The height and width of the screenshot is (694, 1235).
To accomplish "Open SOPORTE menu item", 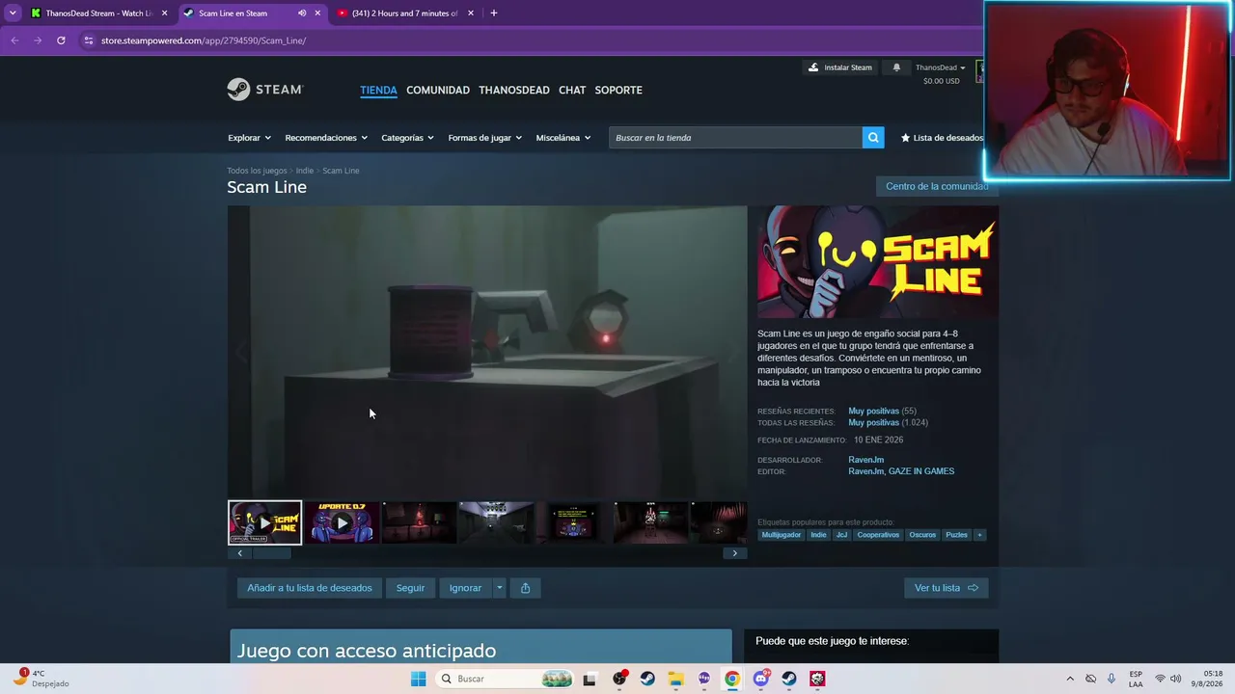I will point(618,90).
